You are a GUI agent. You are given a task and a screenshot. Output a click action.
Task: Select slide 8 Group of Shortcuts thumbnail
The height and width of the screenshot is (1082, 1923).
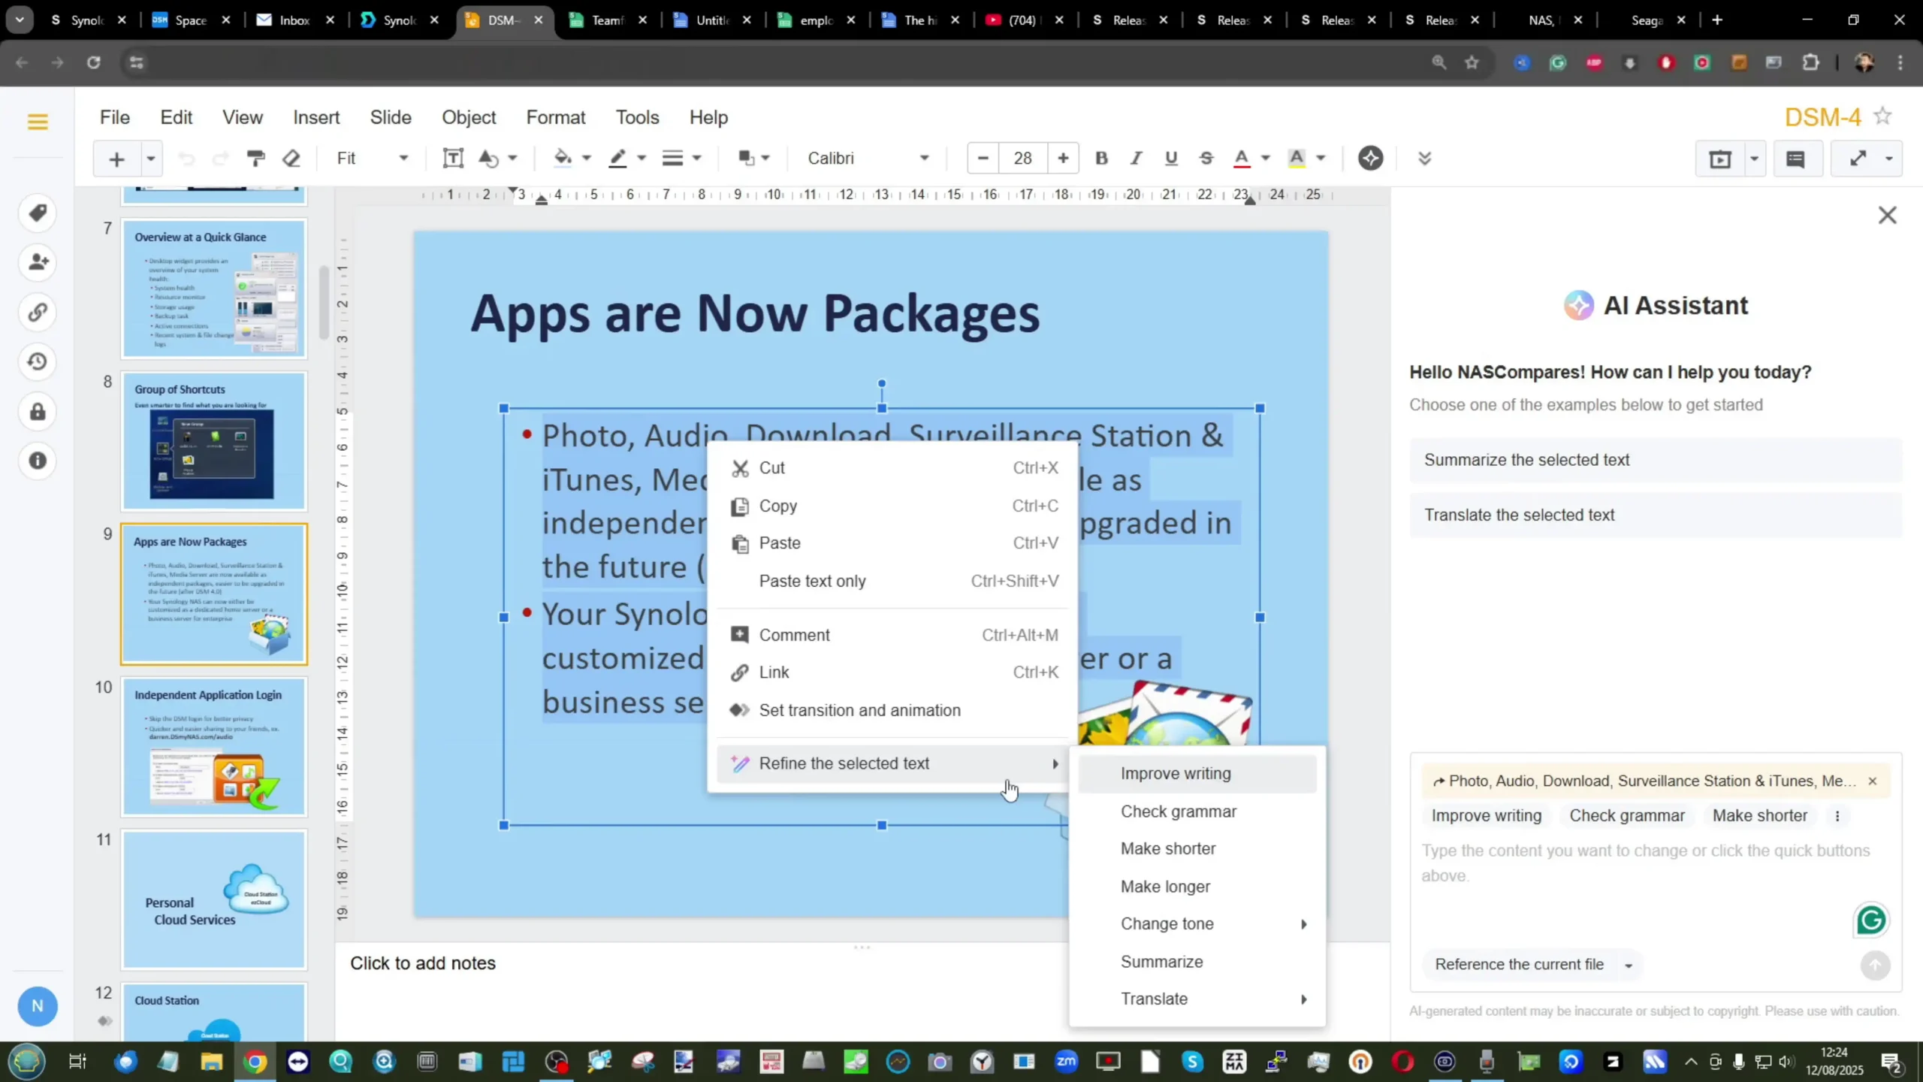(214, 441)
